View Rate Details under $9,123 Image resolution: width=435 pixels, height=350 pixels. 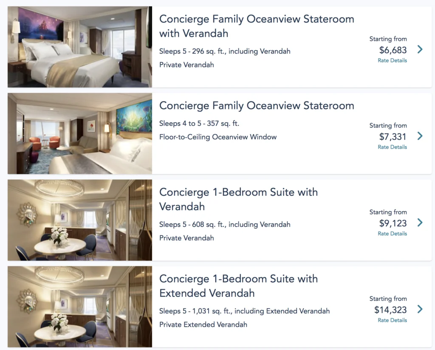[392, 234]
